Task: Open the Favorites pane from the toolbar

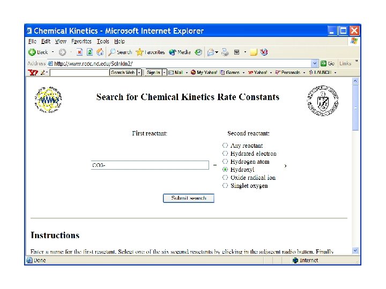Action: click(150, 52)
